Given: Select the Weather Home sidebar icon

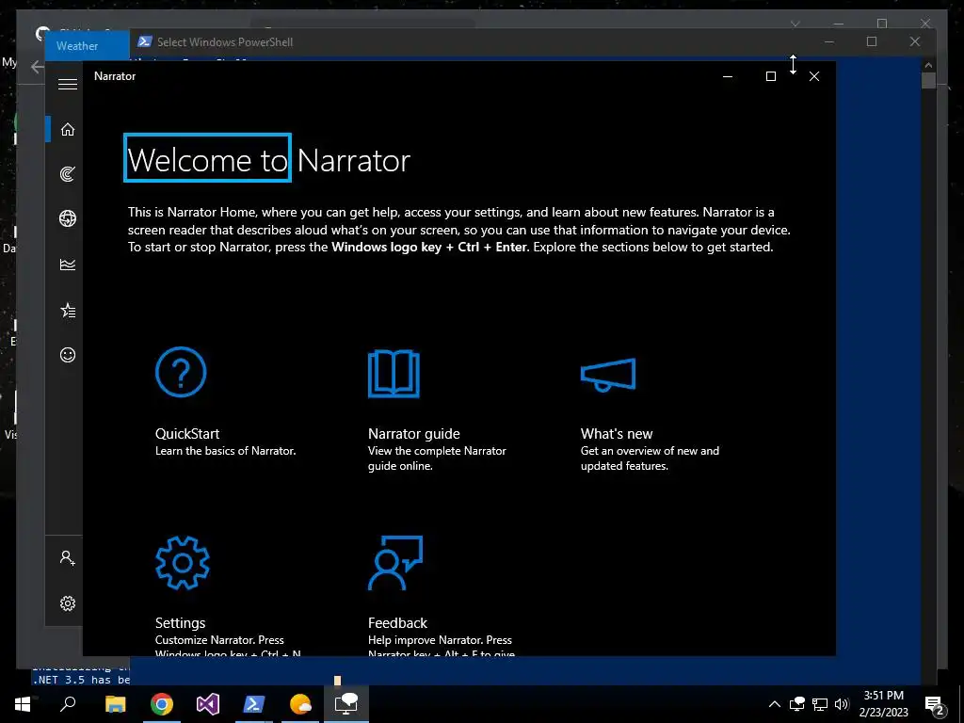Looking at the screenshot, I should pos(68,129).
